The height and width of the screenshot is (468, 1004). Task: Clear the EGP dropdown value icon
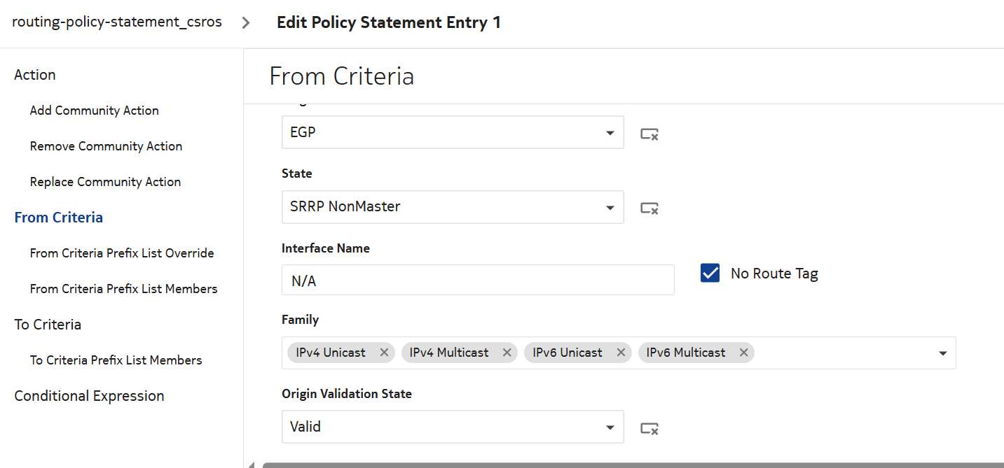(649, 134)
